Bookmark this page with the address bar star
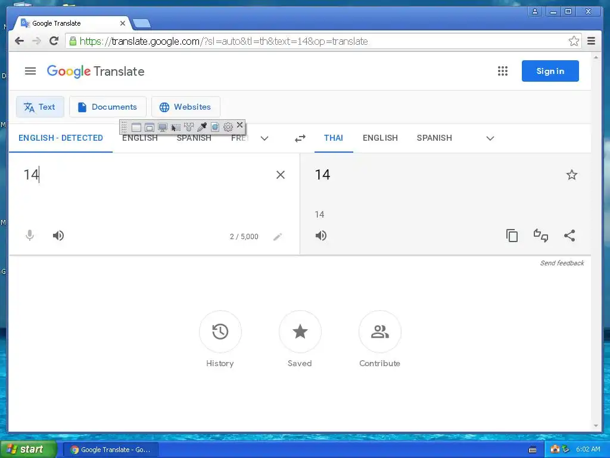The width and height of the screenshot is (610, 458). tap(574, 41)
